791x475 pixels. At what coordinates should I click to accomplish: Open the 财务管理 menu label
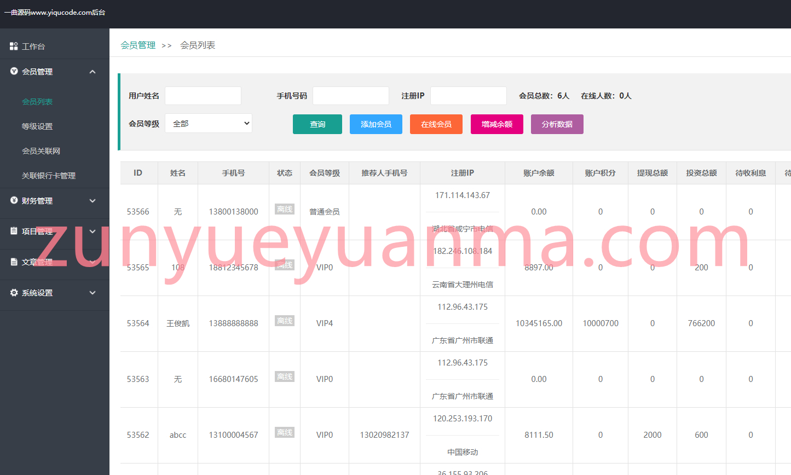click(x=37, y=201)
